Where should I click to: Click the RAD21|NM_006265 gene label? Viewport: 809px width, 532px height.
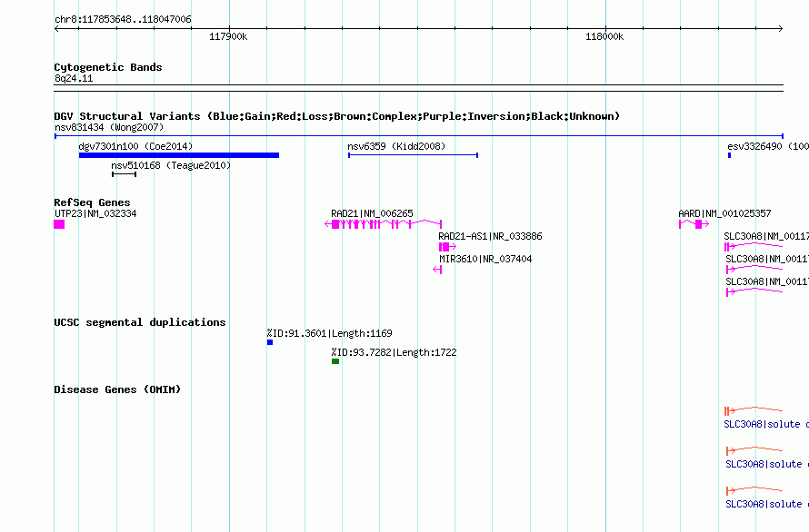coord(372,213)
